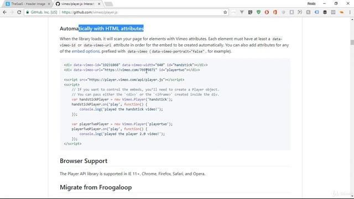354x199 pixels.
Task: Click the handstick div code line
Action: 136,65
